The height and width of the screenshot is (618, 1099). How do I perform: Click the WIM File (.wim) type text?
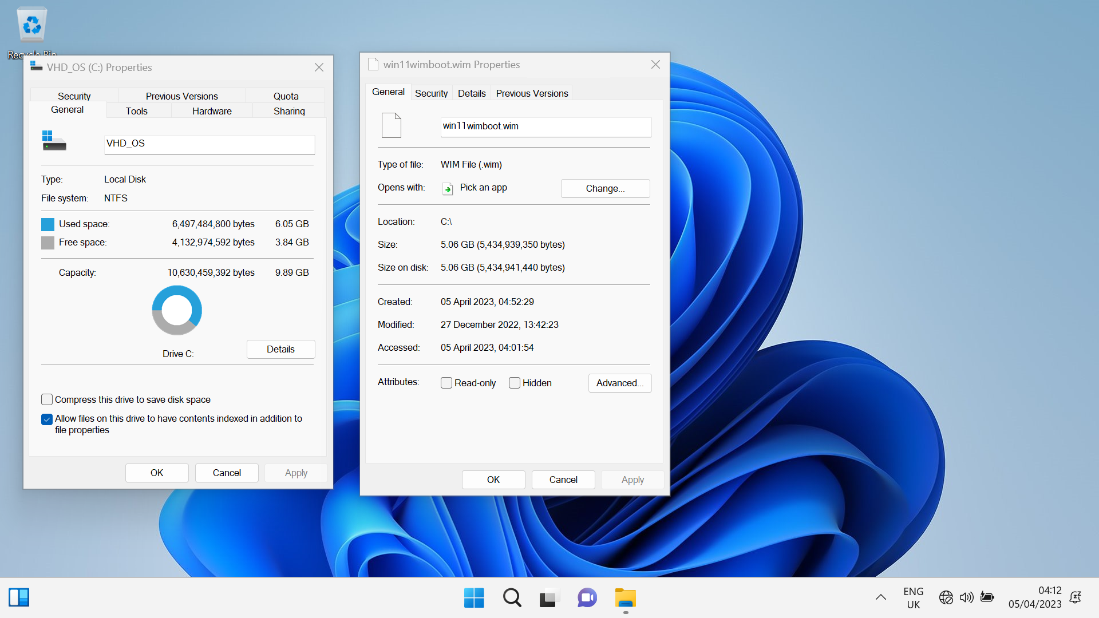[471, 164]
